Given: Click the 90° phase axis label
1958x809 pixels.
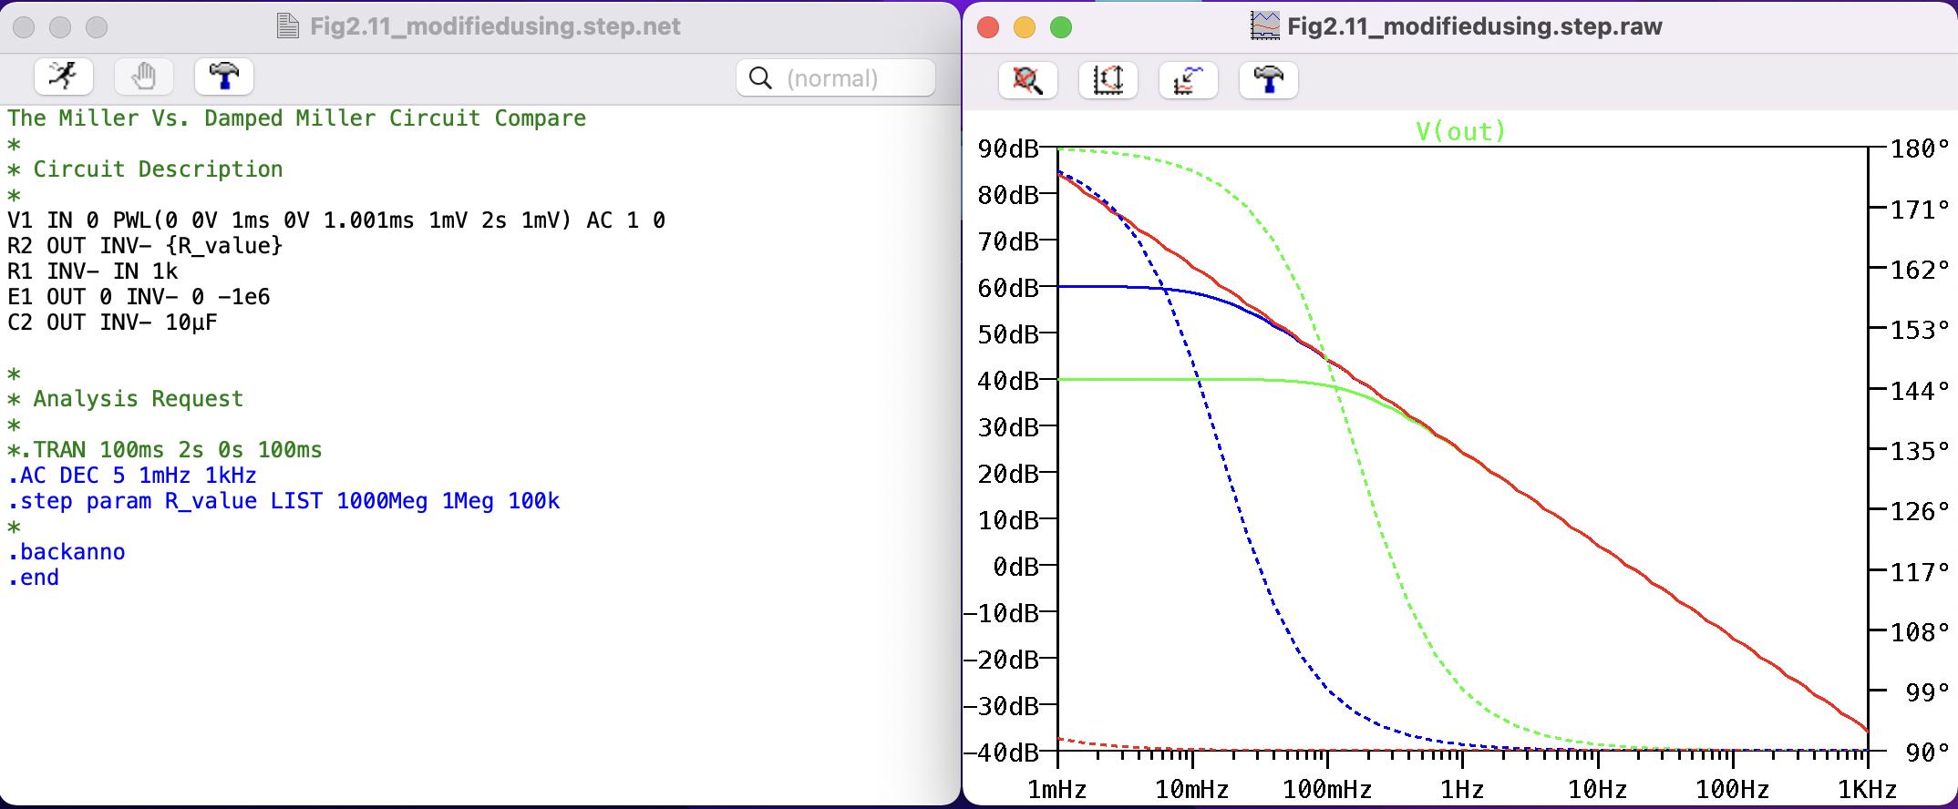Looking at the screenshot, I should (x=1927, y=753).
